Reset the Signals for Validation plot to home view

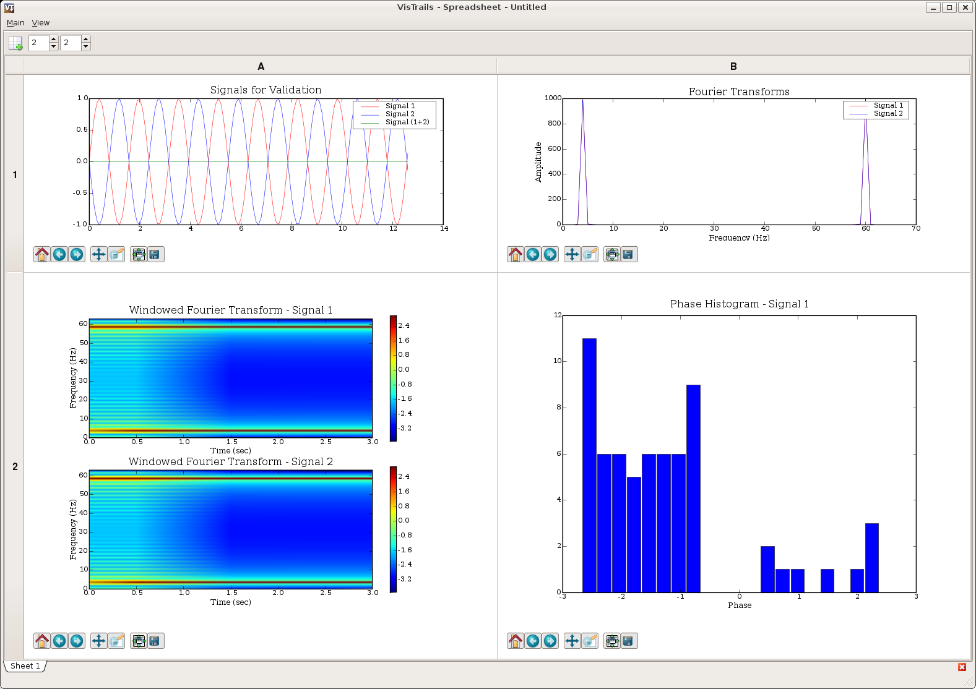[x=42, y=254]
